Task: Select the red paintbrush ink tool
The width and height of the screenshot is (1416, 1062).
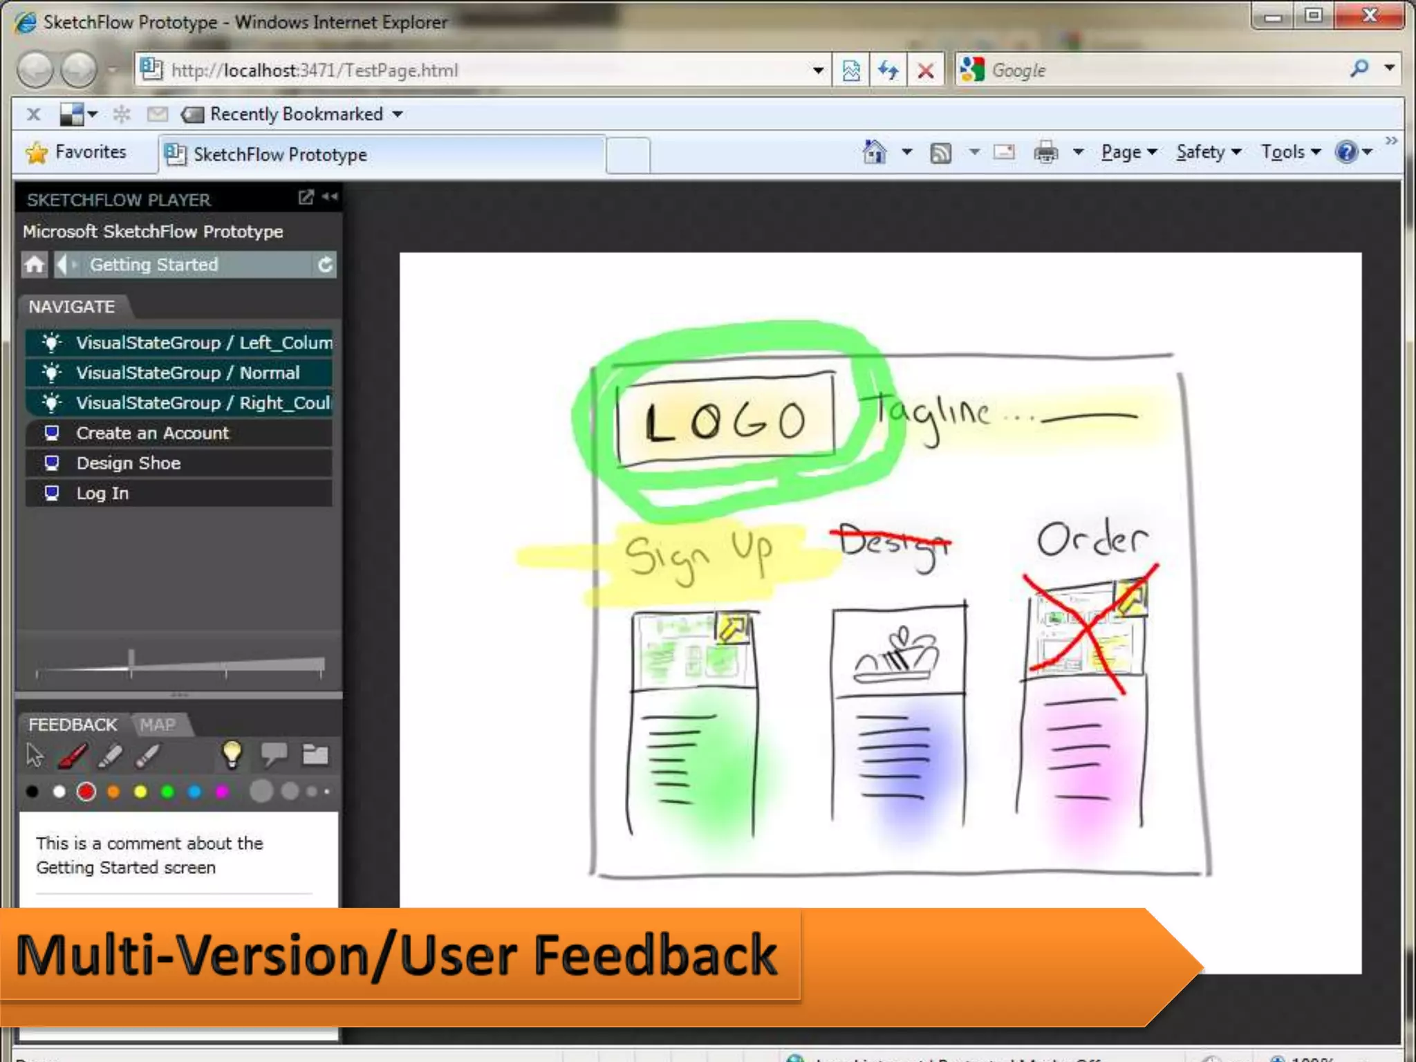Action: [x=73, y=755]
